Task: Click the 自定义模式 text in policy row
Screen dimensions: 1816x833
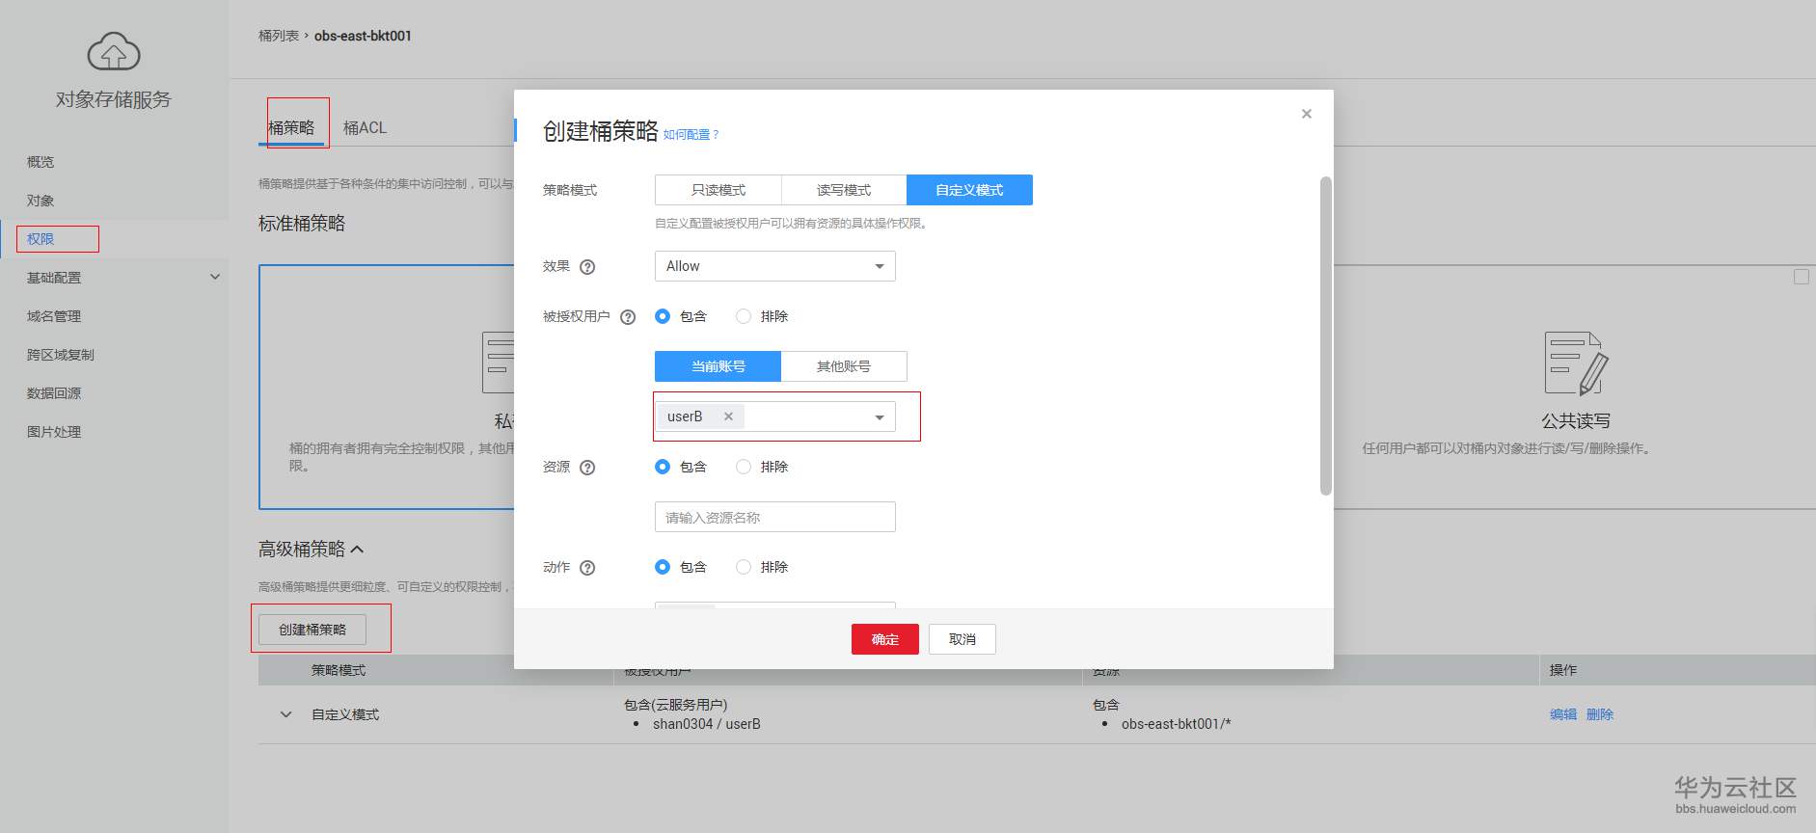Action: click(345, 714)
